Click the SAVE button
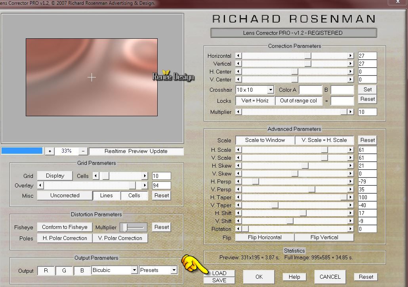 (x=219, y=281)
